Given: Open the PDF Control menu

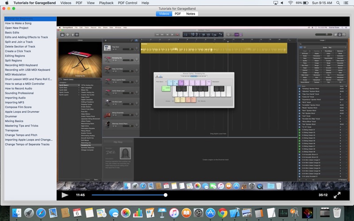Looking at the screenshot, I should pyautogui.click(x=127, y=3).
